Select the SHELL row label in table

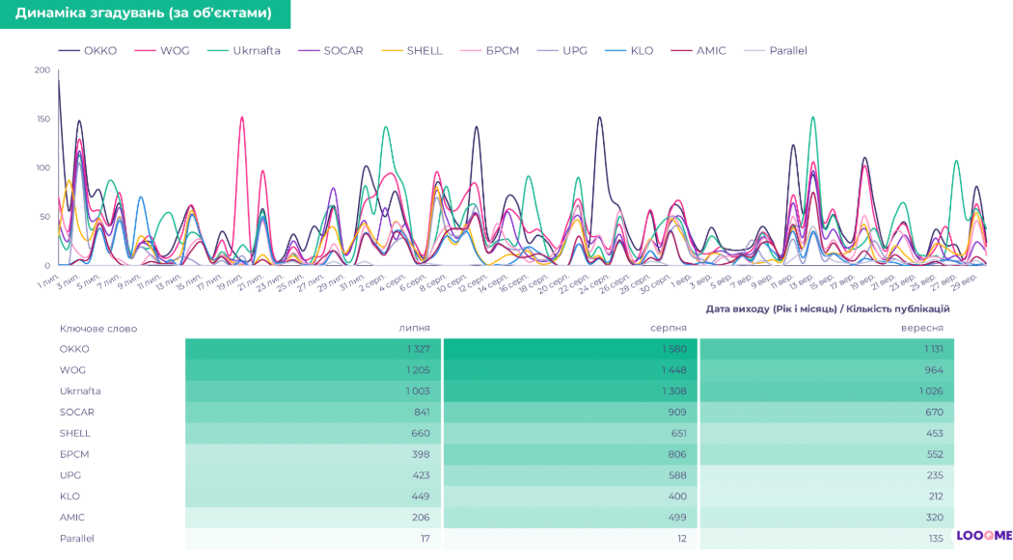tap(75, 434)
